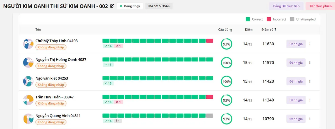Screen dimensions: 335x129
Task: Click the Điểm column header
Action: [248, 29]
